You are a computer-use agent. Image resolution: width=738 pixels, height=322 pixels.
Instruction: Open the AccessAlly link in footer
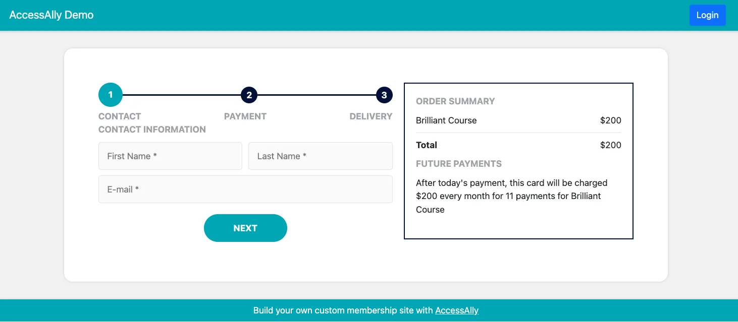coord(457,310)
